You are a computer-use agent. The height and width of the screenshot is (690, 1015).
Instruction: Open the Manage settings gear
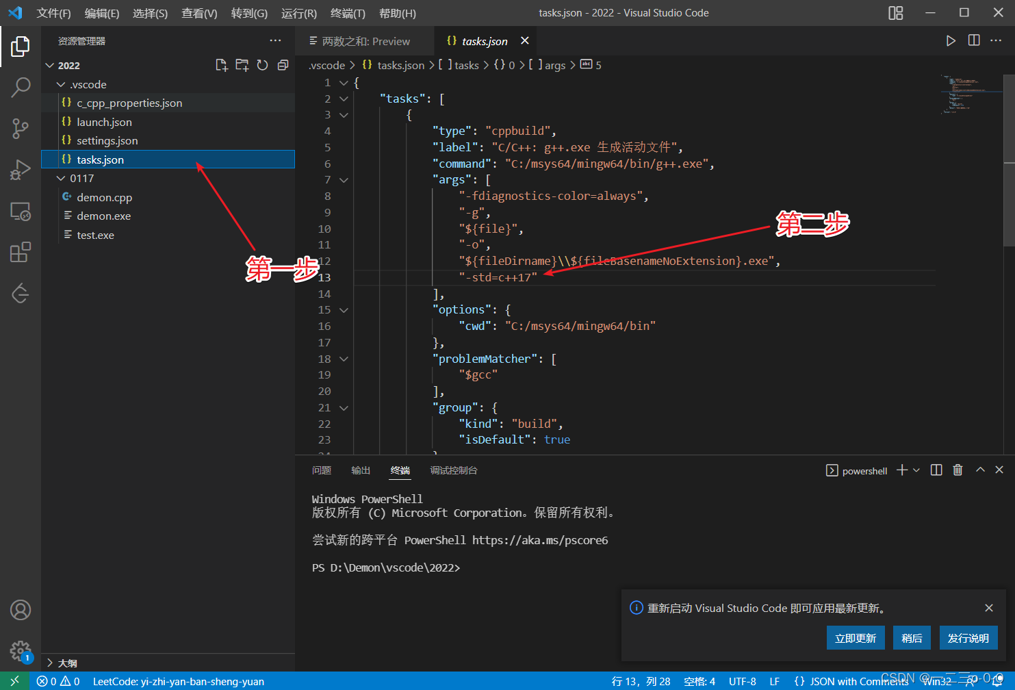pos(20,651)
